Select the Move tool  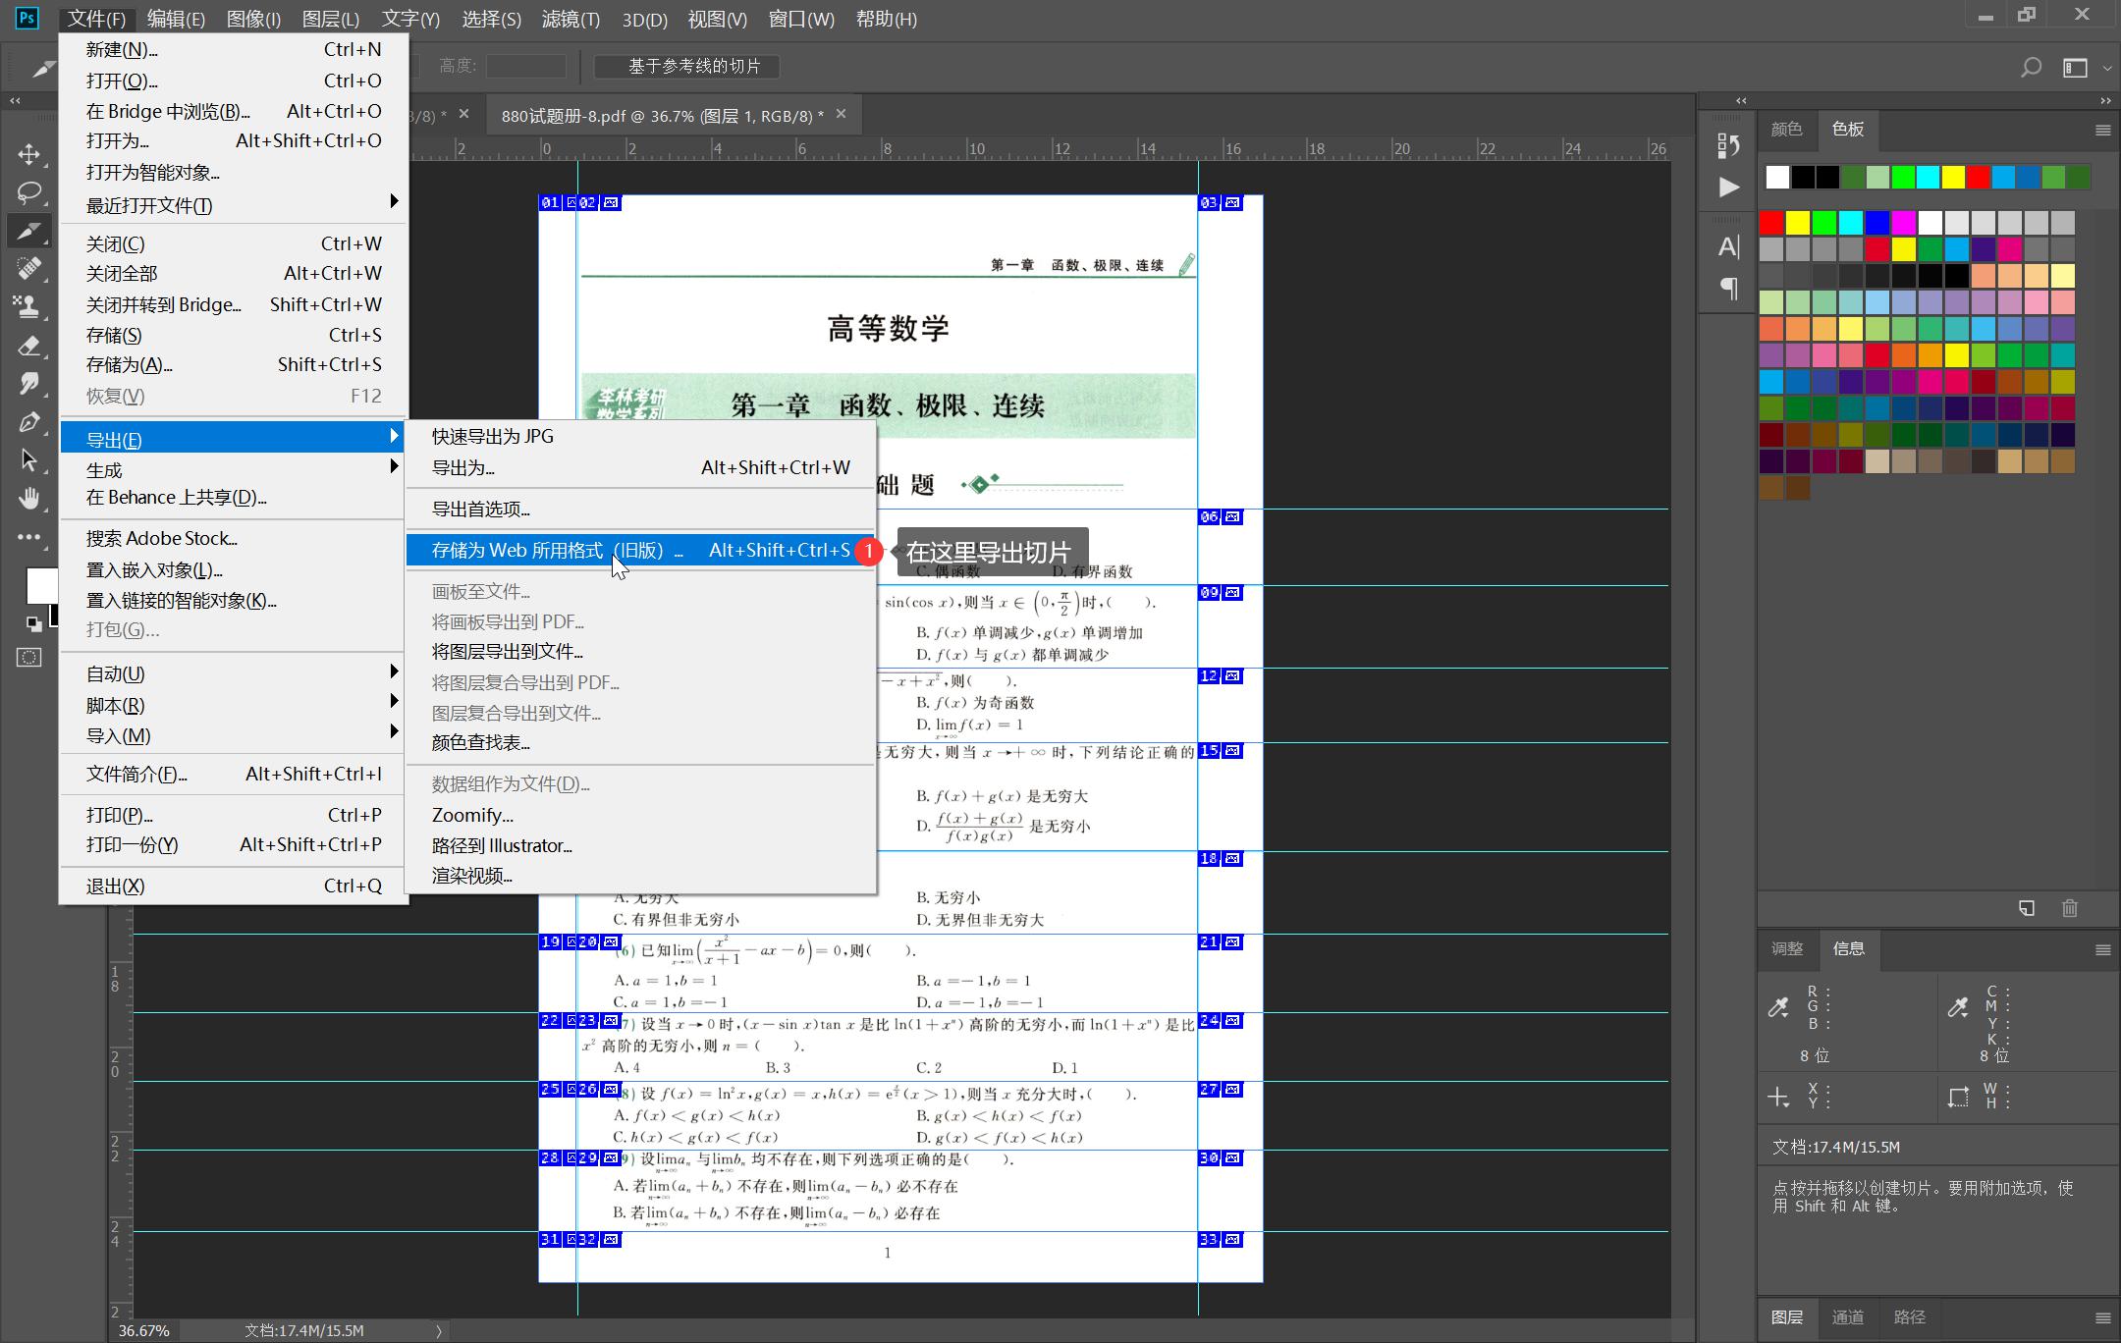[28, 154]
